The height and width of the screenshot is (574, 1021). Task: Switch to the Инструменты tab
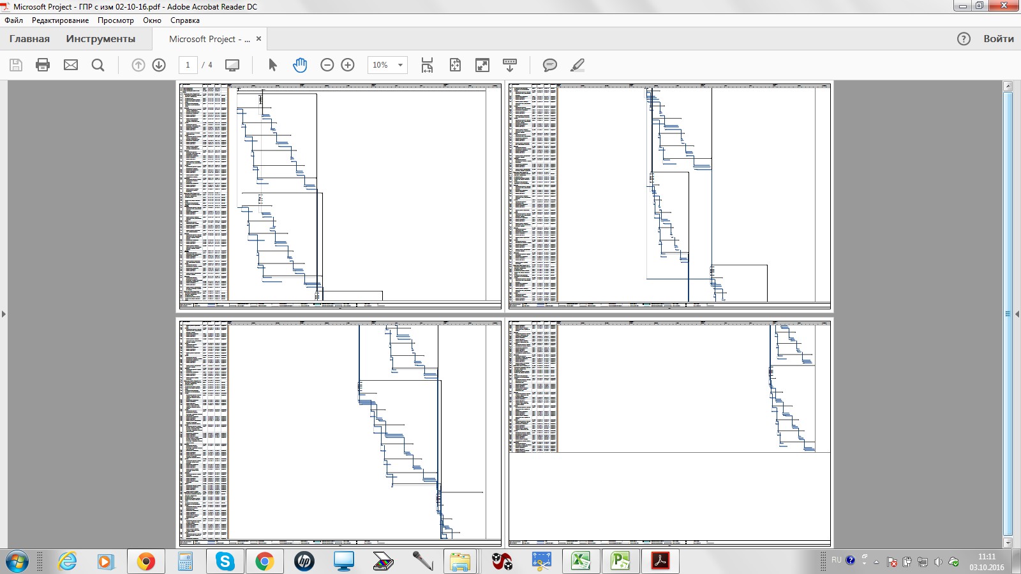click(101, 39)
